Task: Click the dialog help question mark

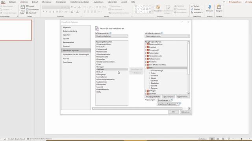Action: (182, 22)
